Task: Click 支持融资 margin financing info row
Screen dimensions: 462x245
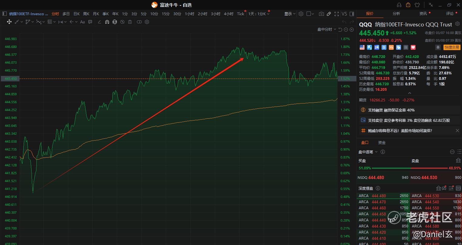Action: coord(409,110)
